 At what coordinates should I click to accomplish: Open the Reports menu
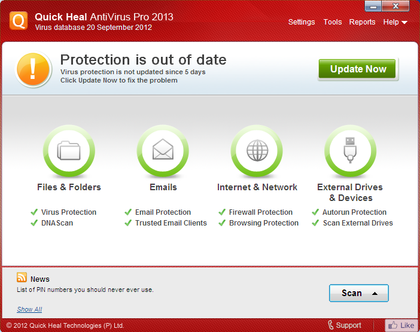tap(362, 22)
